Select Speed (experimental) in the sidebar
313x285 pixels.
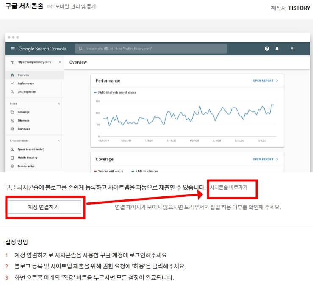35,149
